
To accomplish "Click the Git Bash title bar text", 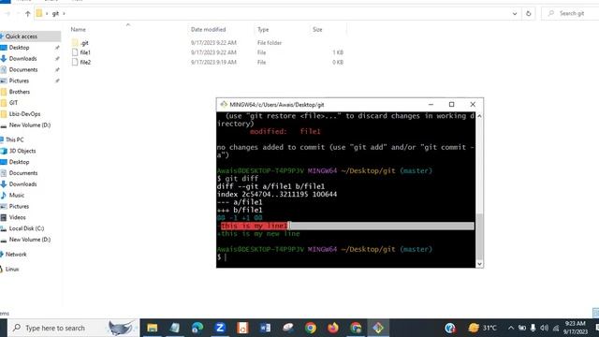I will 277,104.
